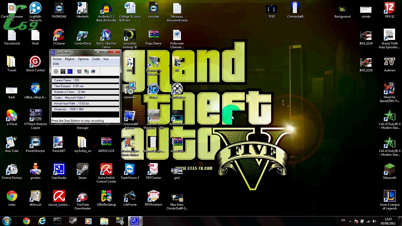
Task: Toggle CamStudio screen annotations icon
Action: click(x=79, y=72)
